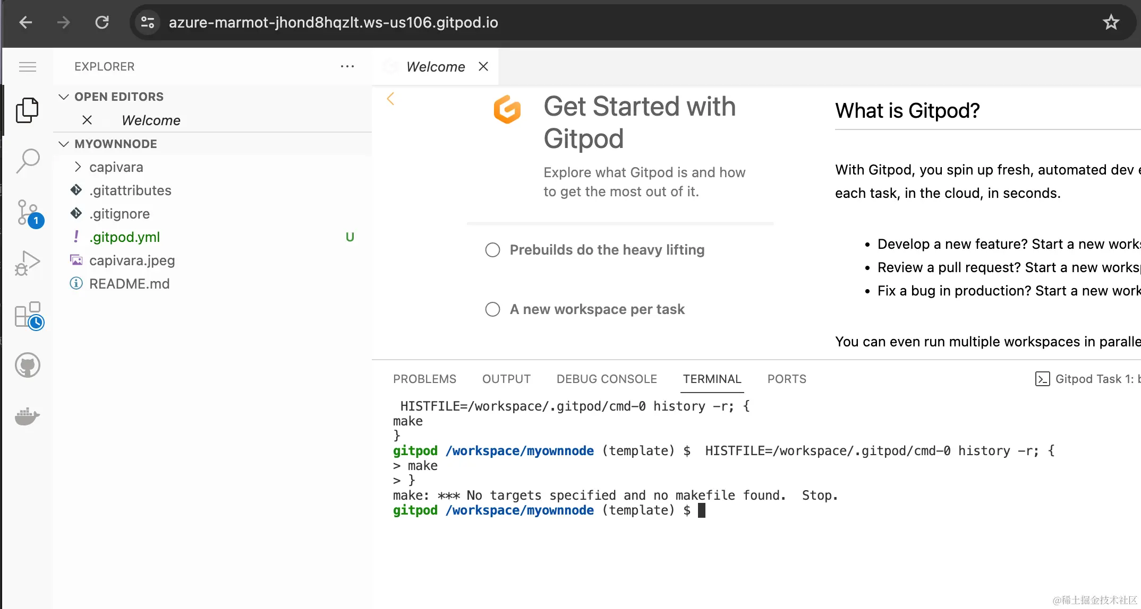Collapse the OPEN EDITORS section

click(x=118, y=97)
